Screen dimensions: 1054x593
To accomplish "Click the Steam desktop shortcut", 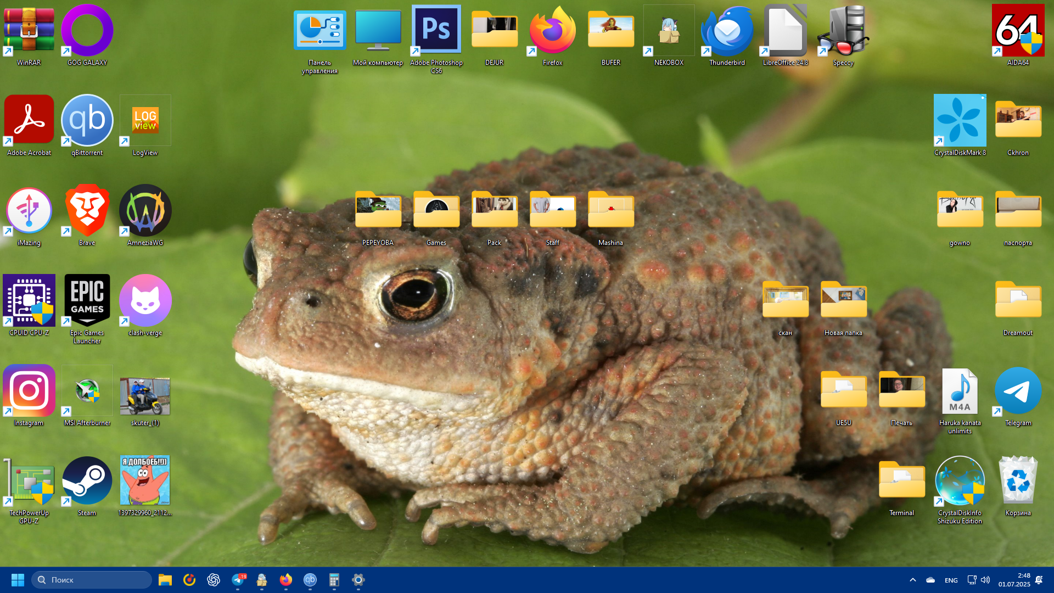I will (x=87, y=480).
